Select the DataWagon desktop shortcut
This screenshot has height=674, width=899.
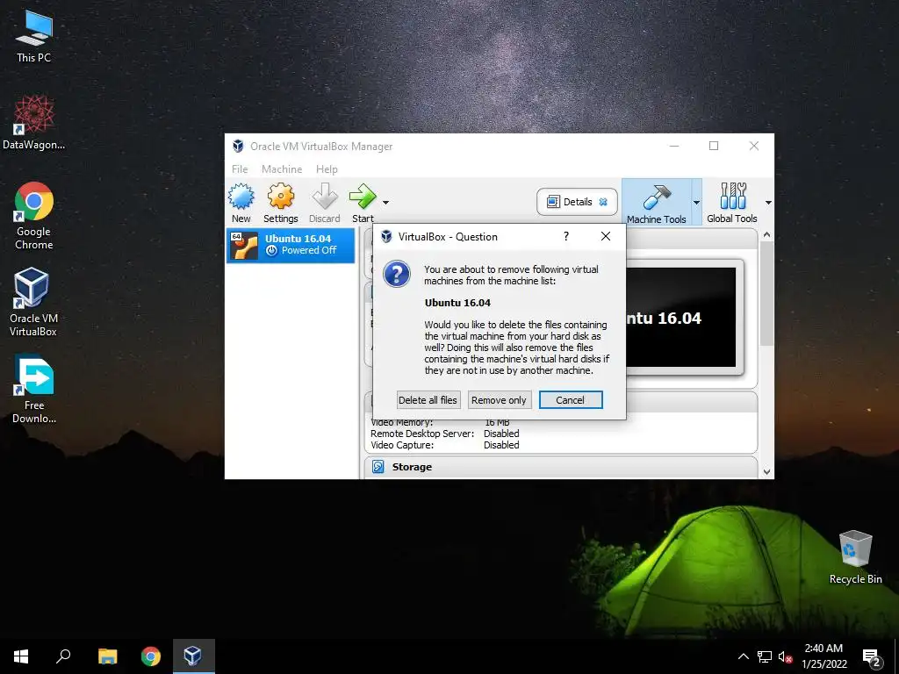[x=34, y=123]
